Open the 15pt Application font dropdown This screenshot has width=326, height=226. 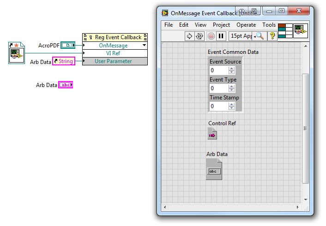[240, 36]
